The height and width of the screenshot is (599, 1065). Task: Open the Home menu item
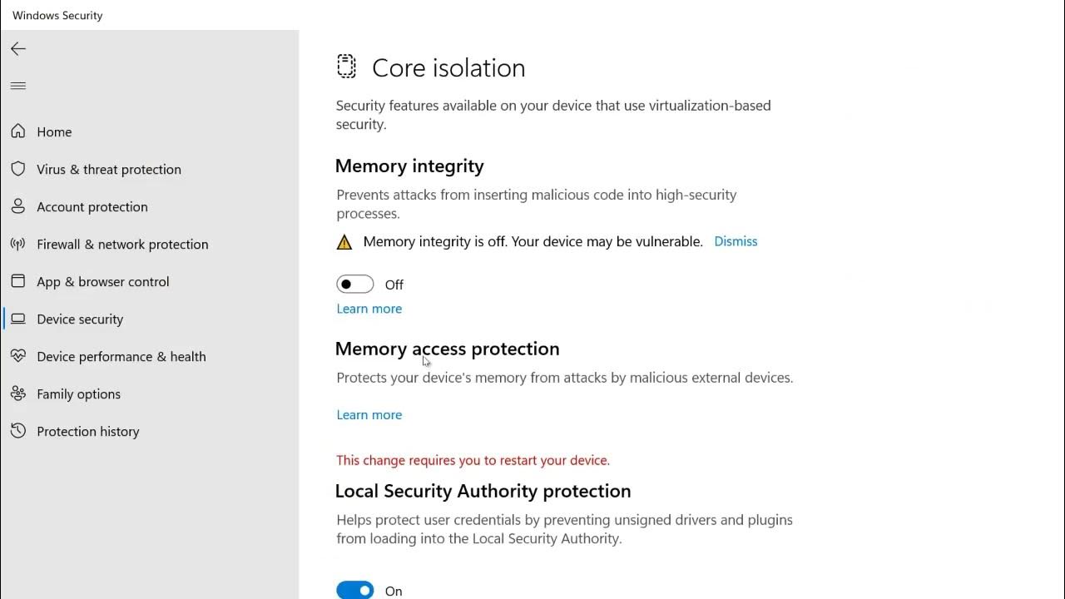(54, 131)
